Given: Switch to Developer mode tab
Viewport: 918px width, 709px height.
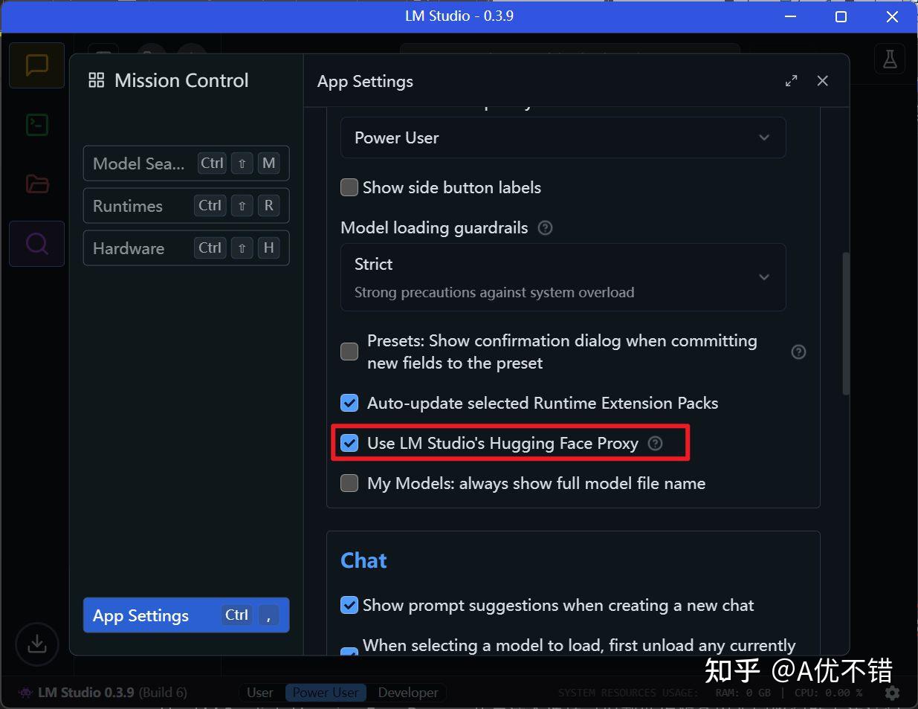Looking at the screenshot, I should coord(407,692).
